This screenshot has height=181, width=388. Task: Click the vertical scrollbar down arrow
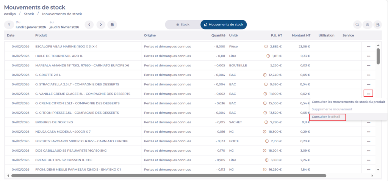tap(378, 170)
